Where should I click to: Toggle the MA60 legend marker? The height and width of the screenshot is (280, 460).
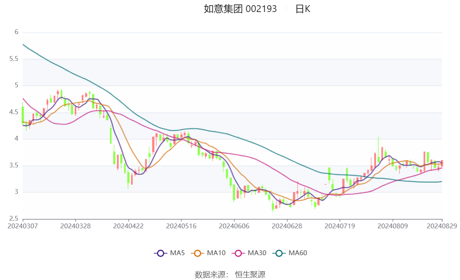pos(279,253)
